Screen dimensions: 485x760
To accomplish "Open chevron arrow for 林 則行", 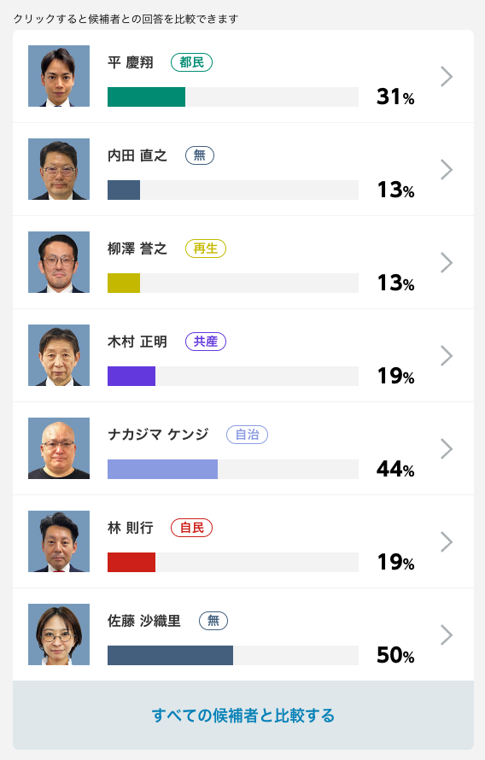I will click(x=447, y=542).
